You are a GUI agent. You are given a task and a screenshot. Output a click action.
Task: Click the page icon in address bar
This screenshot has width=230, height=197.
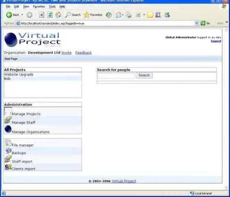[x=18, y=23]
